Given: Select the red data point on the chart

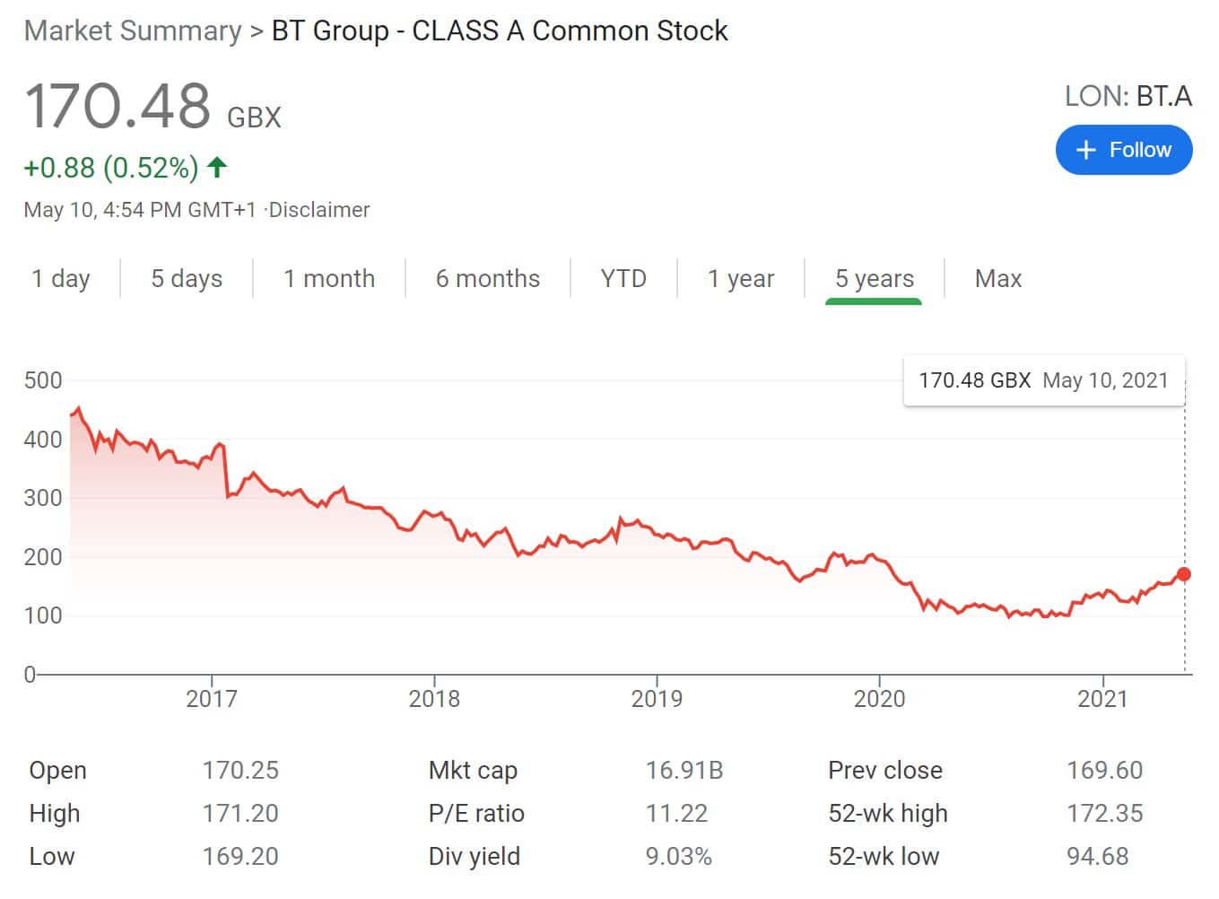Looking at the screenshot, I should (1185, 573).
